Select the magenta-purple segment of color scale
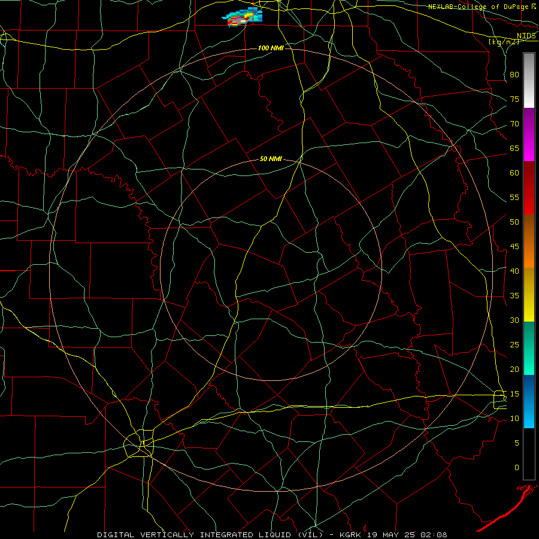Image resolution: width=539 pixels, height=539 pixels. pyautogui.click(x=529, y=134)
